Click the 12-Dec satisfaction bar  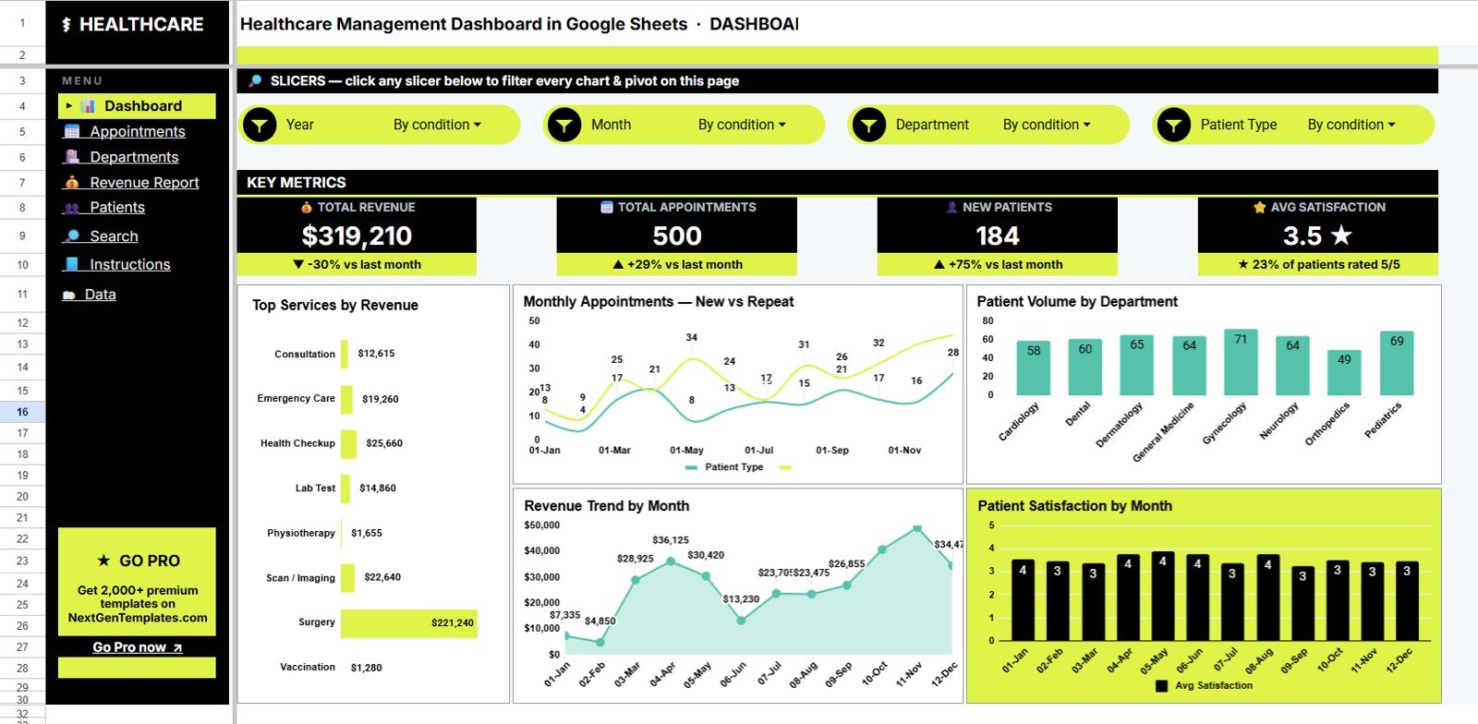point(1407,601)
